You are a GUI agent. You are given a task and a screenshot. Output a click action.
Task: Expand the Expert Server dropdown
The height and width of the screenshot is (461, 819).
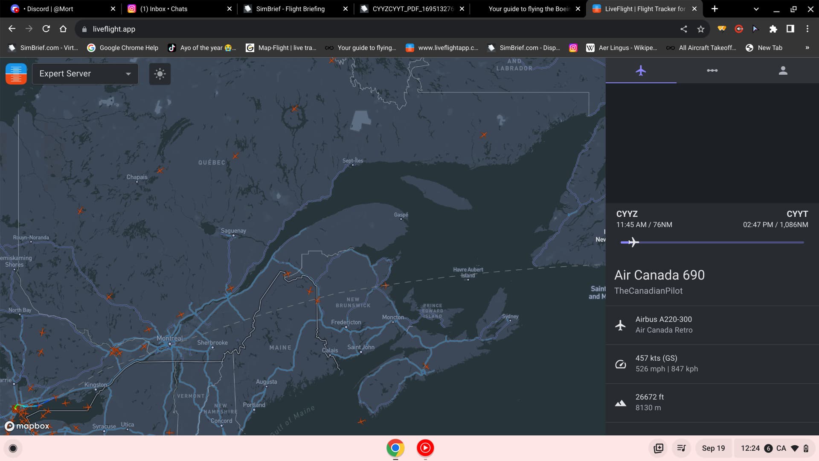pyautogui.click(x=85, y=74)
